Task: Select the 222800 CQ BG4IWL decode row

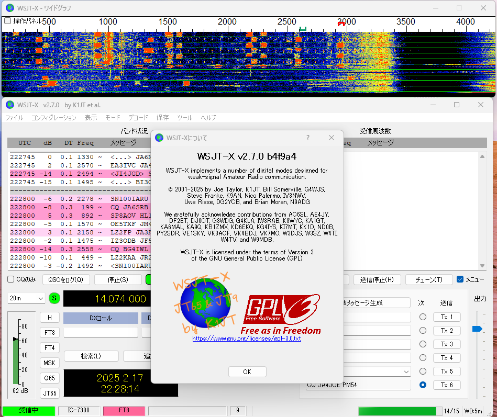Action: [80, 249]
